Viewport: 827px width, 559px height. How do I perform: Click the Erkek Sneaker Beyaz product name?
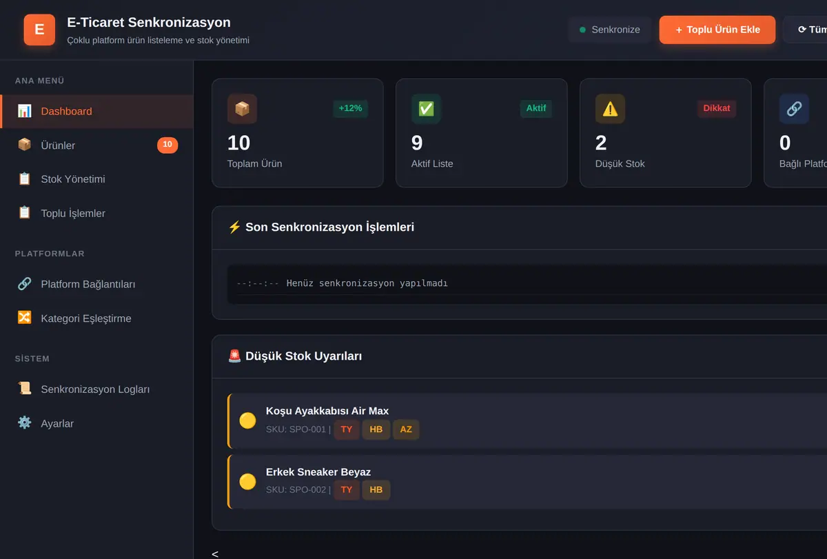318,472
